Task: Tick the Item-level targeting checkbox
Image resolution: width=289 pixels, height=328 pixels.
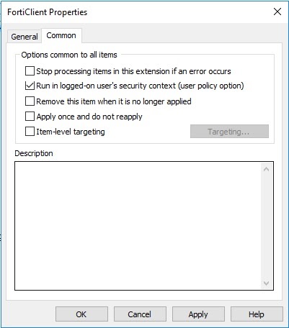Action: click(x=30, y=132)
